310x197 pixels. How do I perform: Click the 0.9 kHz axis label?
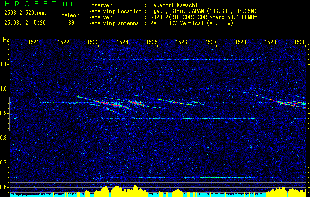click(x=3, y=113)
